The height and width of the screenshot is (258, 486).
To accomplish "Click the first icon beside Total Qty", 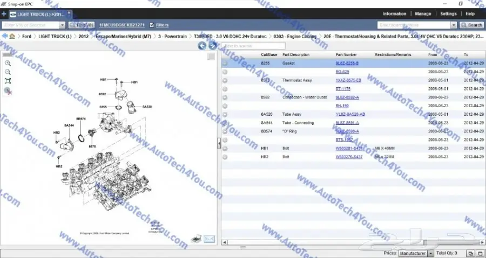I will pyautogui.click(x=470, y=253).
